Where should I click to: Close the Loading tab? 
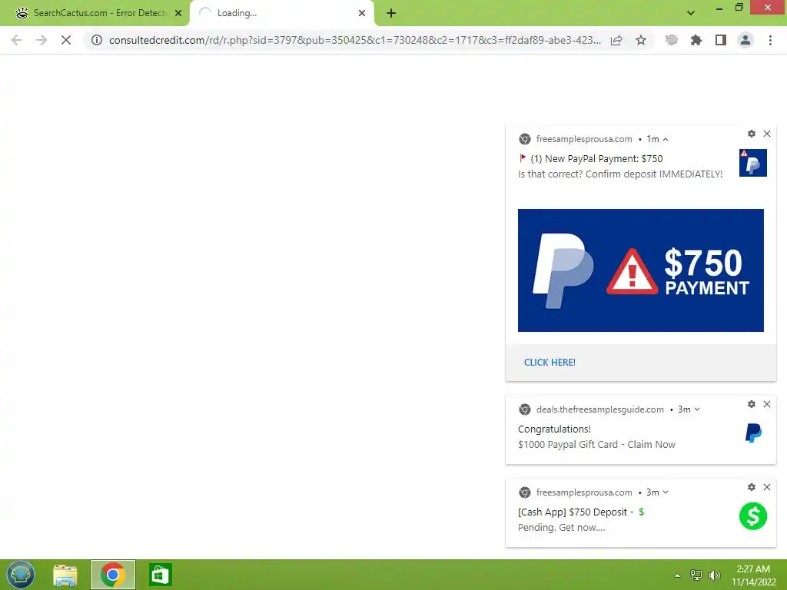pos(362,13)
